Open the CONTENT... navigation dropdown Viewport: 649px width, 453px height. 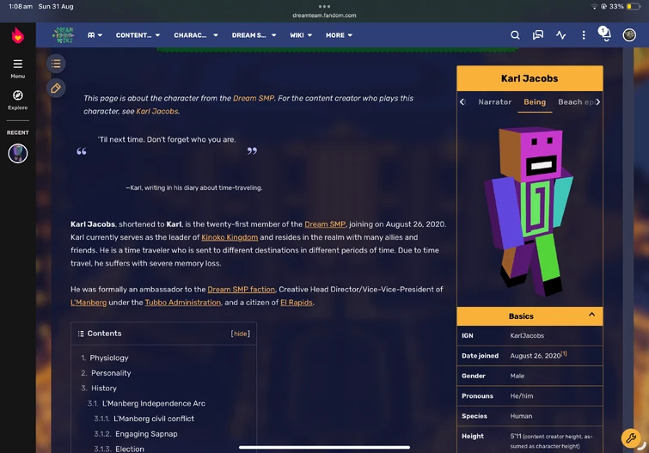(138, 35)
